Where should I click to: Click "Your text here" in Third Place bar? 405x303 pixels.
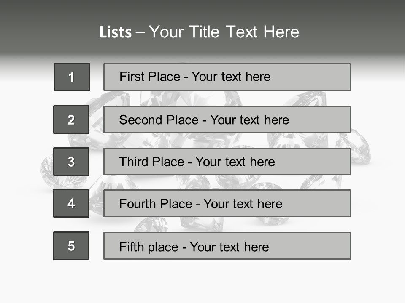point(235,162)
